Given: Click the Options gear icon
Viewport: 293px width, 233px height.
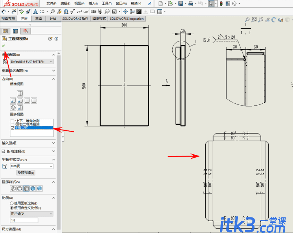Looking at the screenshot, I should pos(234,3).
